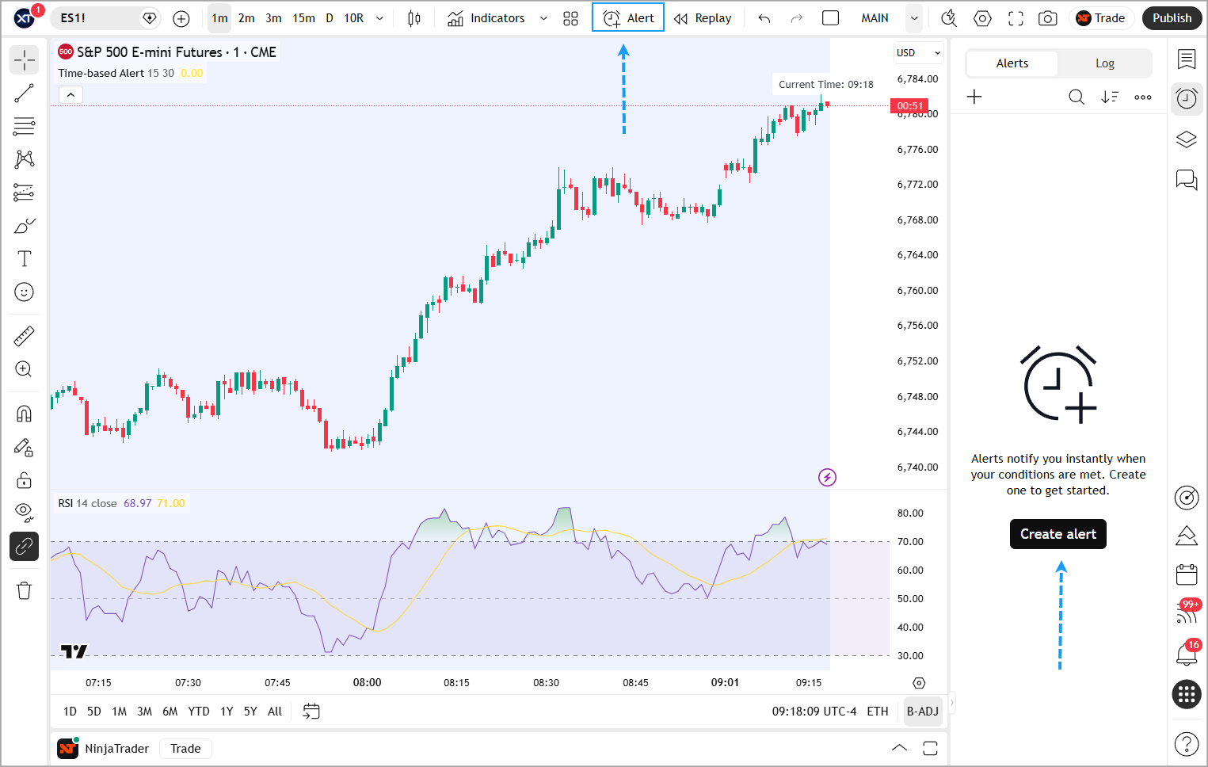Open the USD currency dropdown
The width and height of the screenshot is (1208, 767).
pos(918,53)
